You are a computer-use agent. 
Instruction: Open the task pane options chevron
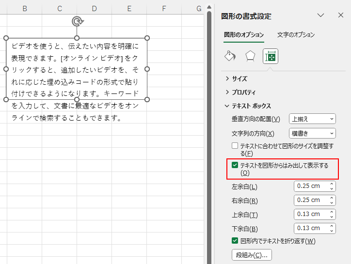[320, 15]
